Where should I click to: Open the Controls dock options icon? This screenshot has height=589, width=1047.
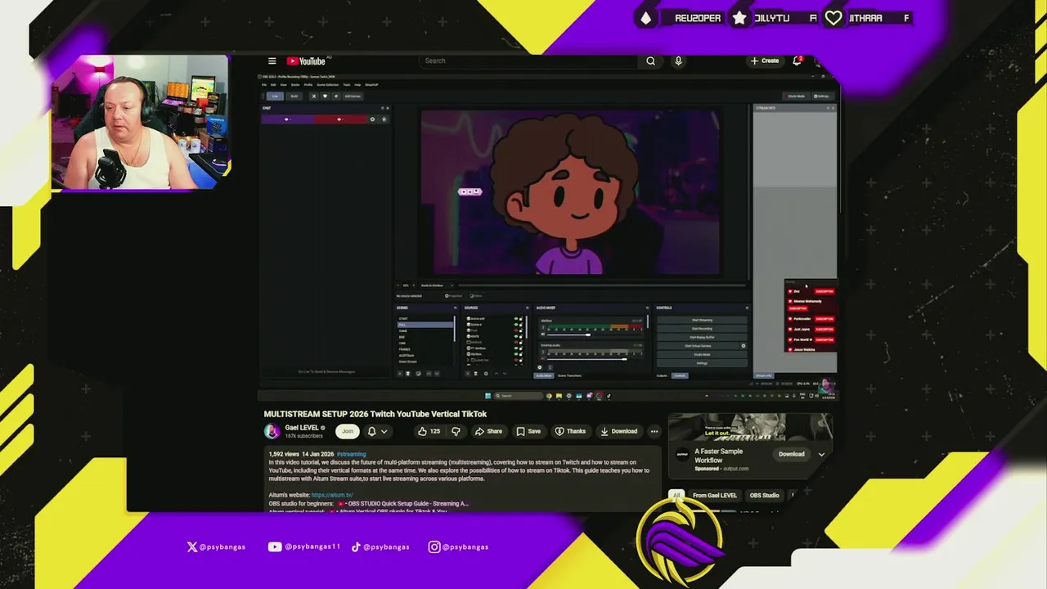click(x=747, y=308)
